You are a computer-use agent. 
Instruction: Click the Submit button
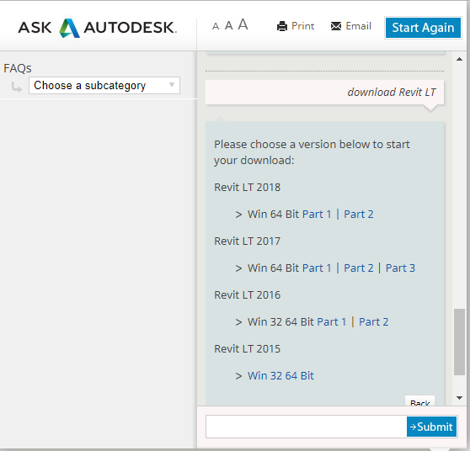click(431, 427)
